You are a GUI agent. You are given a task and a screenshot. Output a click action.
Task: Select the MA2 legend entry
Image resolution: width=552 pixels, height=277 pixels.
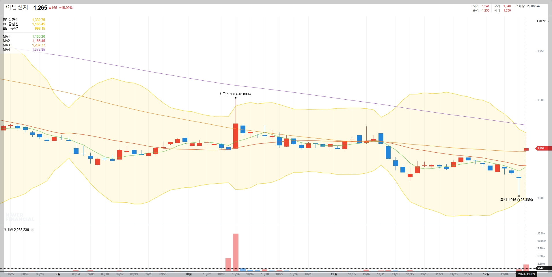pyautogui.click(x=24, y=41)
